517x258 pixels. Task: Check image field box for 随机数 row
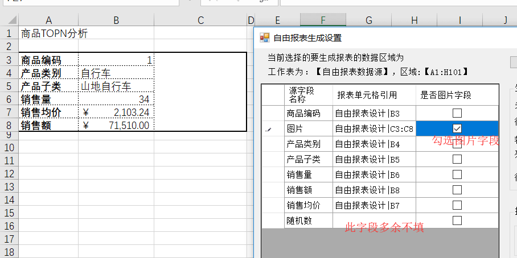click(457, 220)
